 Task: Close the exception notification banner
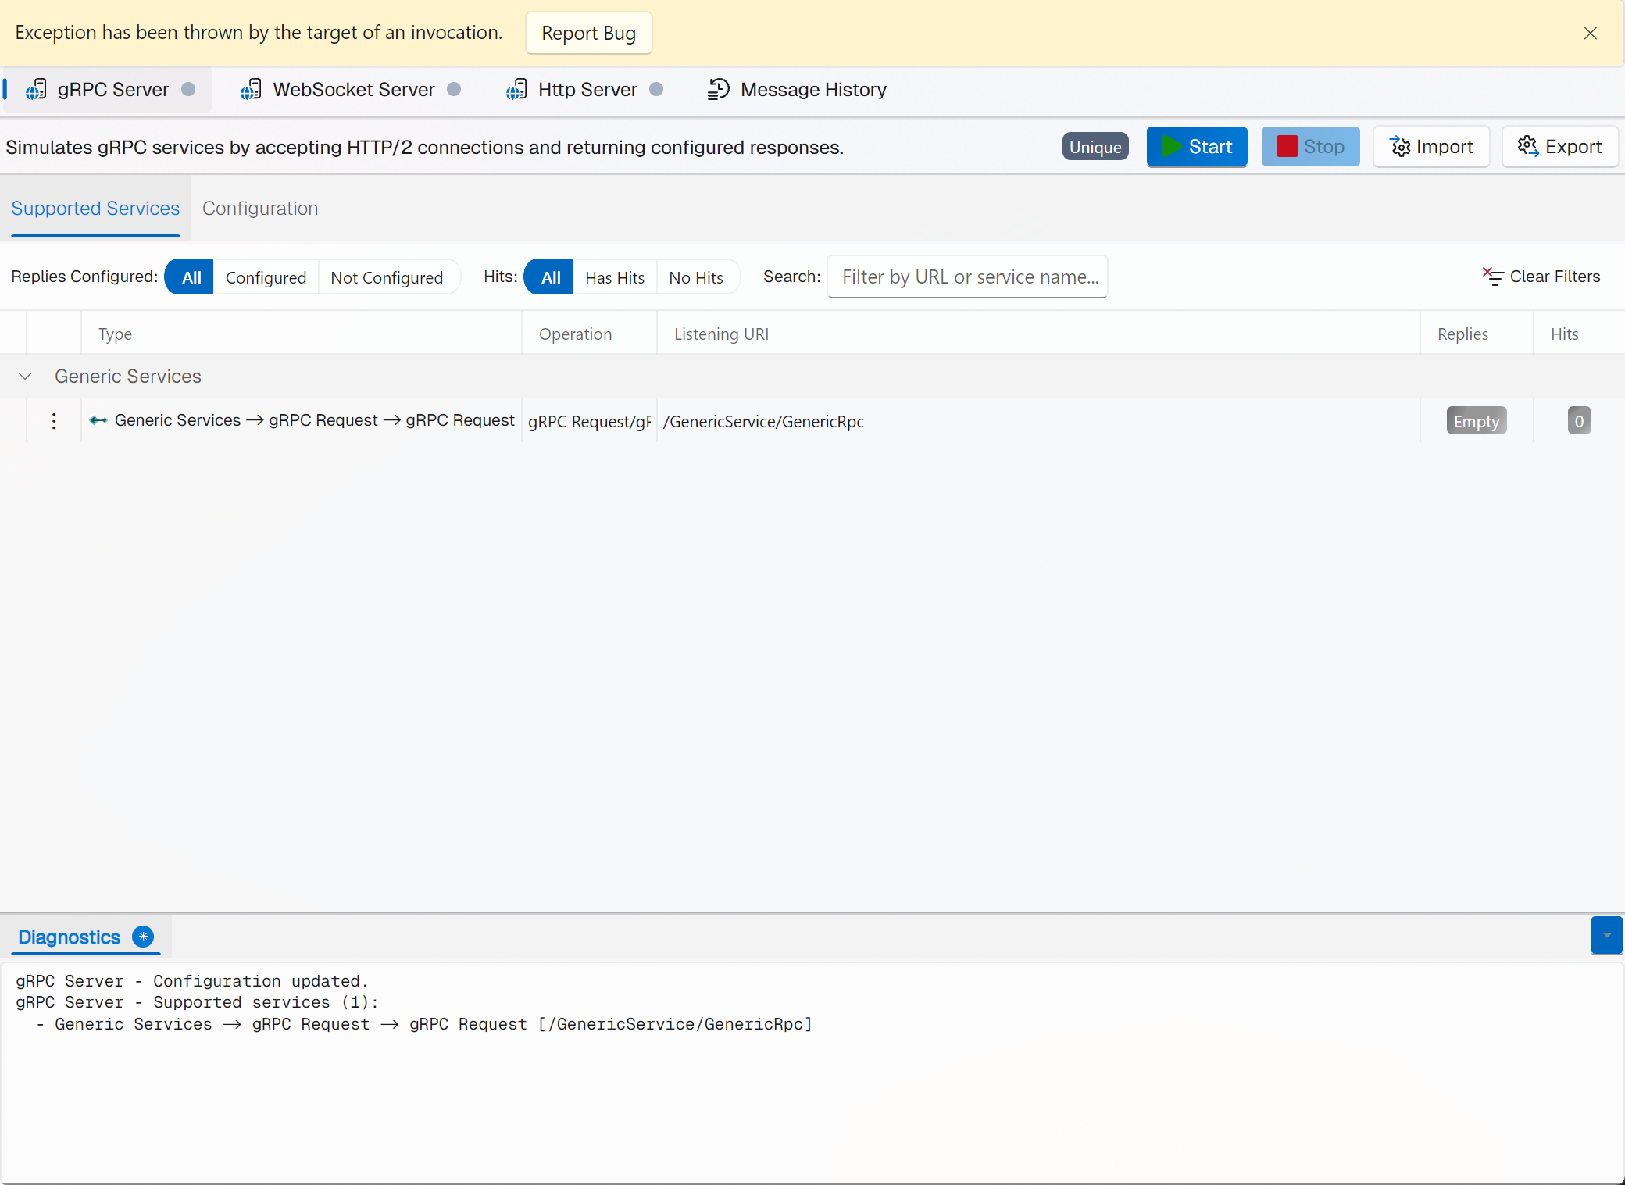1590,34
